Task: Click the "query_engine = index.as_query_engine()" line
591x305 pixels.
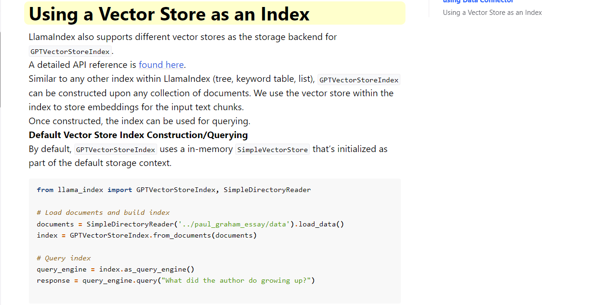Action: [115, 269]
